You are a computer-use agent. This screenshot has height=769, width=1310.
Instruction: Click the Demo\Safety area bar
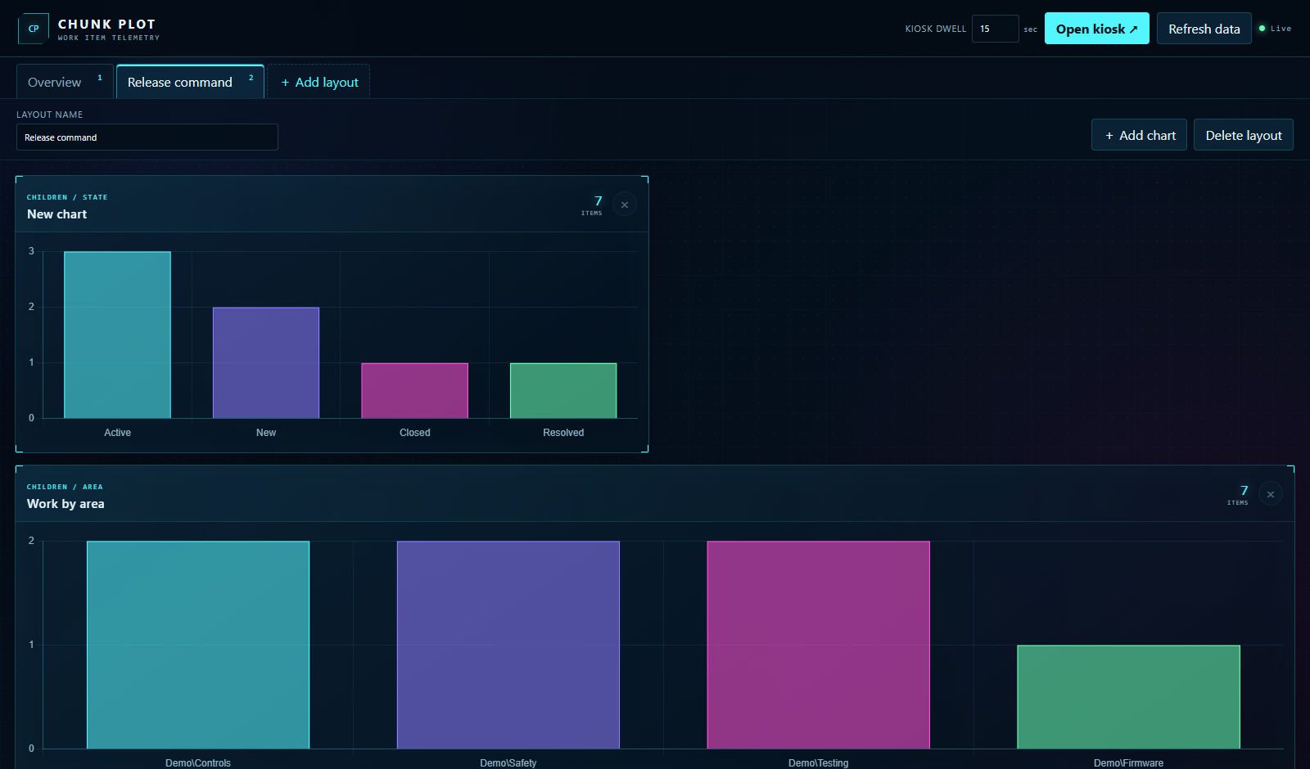(508, 645)
